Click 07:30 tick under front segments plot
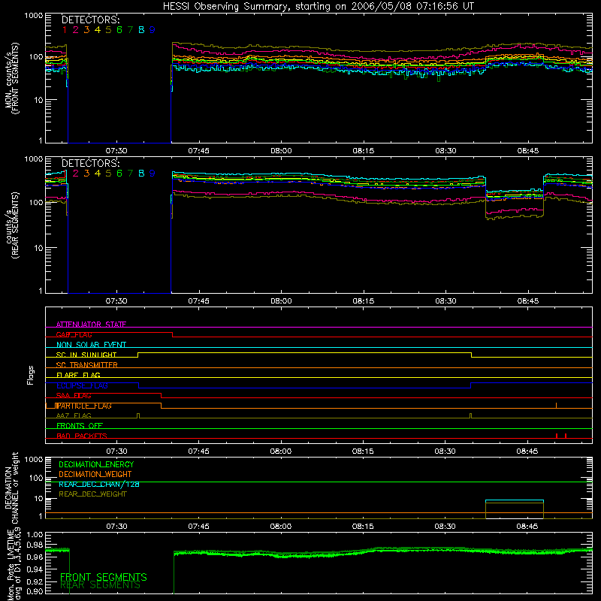The image size is (601, 601). (x=116, y=151)
